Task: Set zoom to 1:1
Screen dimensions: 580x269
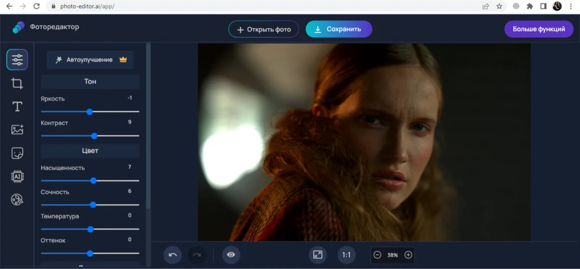Action: (x=346, y=255)
